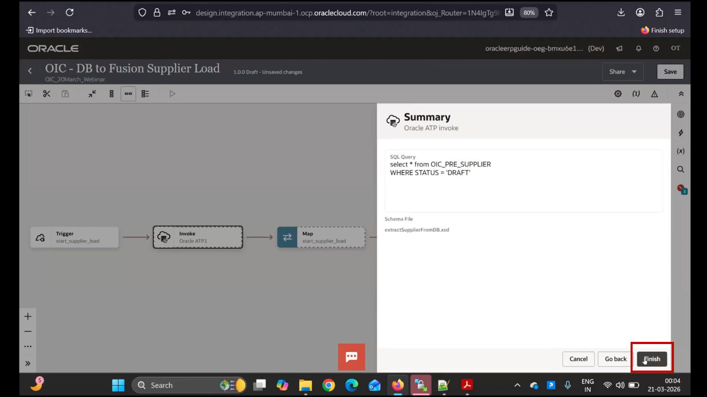Click the run/play icon in toolbar
This screenshot has width=707, height=397.
coord(172,94)
